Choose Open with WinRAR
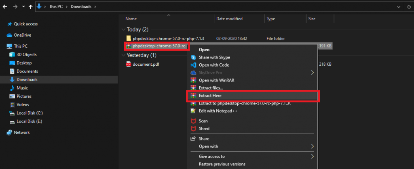This screenshot has width=414, height=169. [216, 80]
